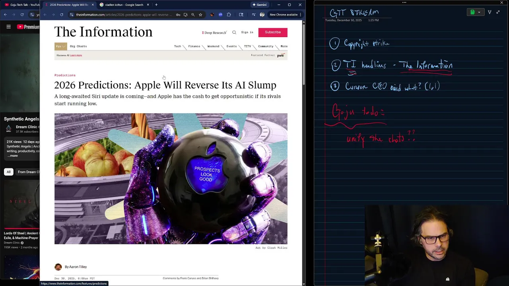The width and height of the screenshot is (509, 286).
Task: Expand notes window with diagonal arrows icon
Action: pyautogui.click(x=498, y=12)
